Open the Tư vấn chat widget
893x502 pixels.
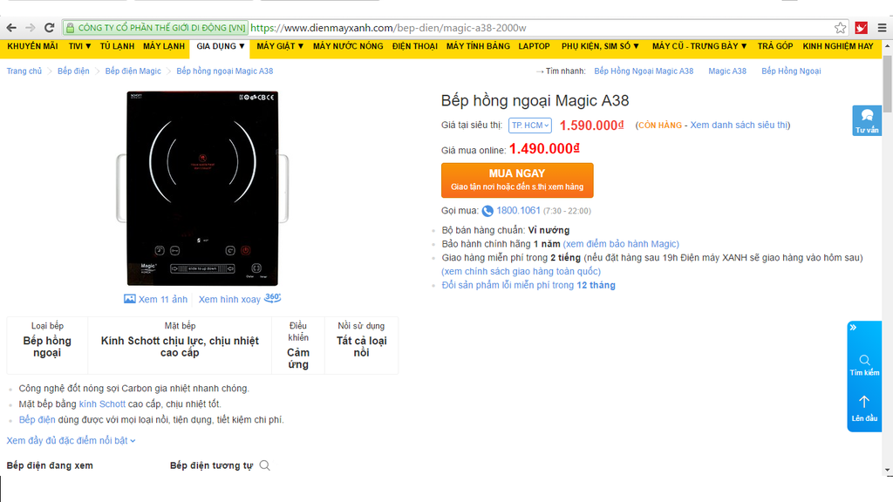867,120
